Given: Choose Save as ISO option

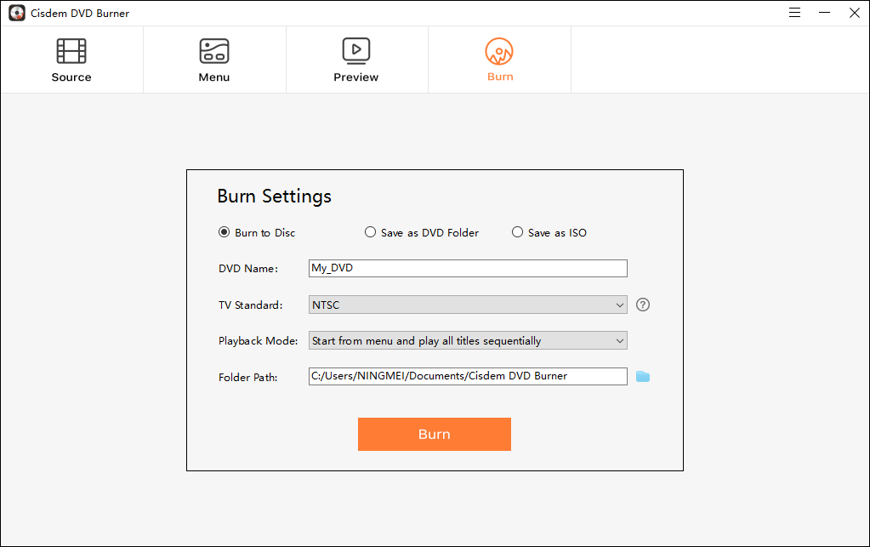Looking at the screenshot, I should (549, 232).
